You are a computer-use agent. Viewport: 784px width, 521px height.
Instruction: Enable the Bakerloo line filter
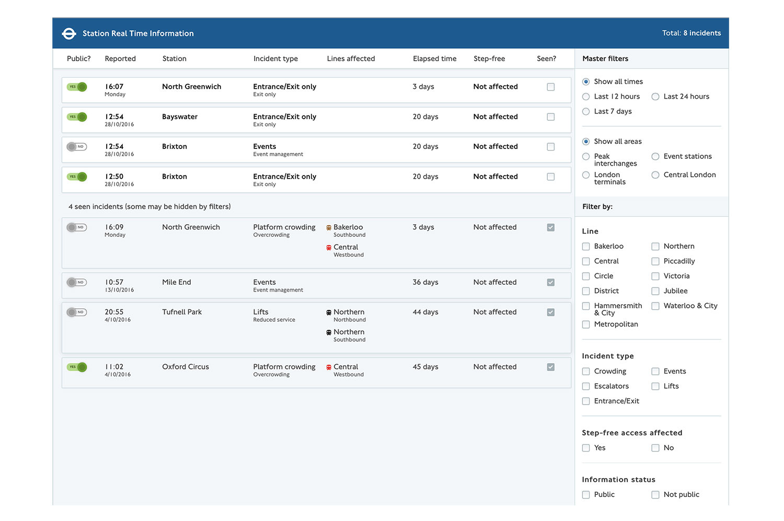coord(586,246)
